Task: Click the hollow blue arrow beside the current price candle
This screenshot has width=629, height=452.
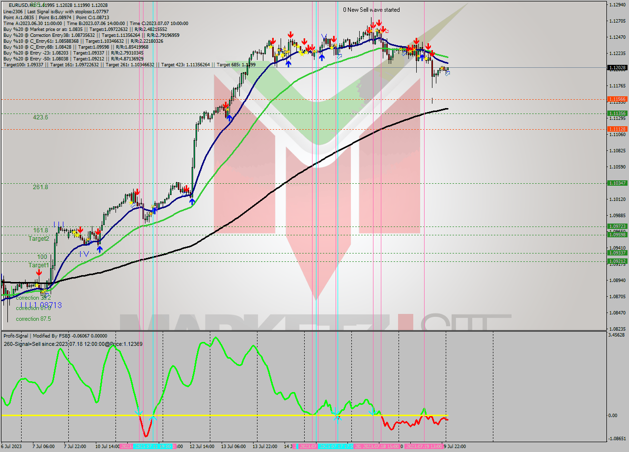Action: coord(448,73)
